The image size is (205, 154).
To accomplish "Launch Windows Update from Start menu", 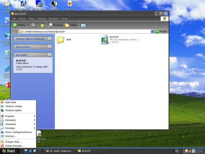I will (18, 110).
